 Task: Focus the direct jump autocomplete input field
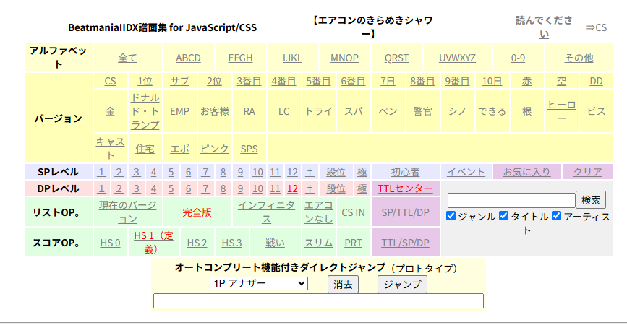tap(318, 301)
